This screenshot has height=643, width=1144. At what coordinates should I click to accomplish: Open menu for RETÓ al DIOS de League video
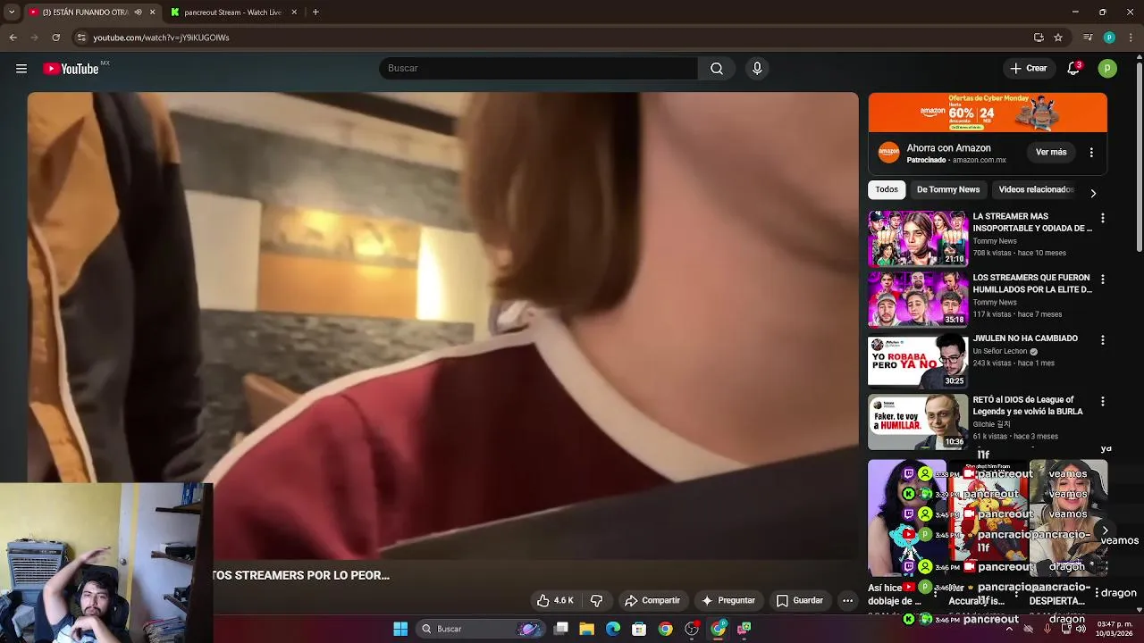[1102, 402]
